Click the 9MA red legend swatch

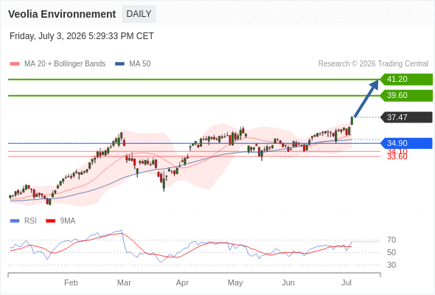tap(50, 221)
